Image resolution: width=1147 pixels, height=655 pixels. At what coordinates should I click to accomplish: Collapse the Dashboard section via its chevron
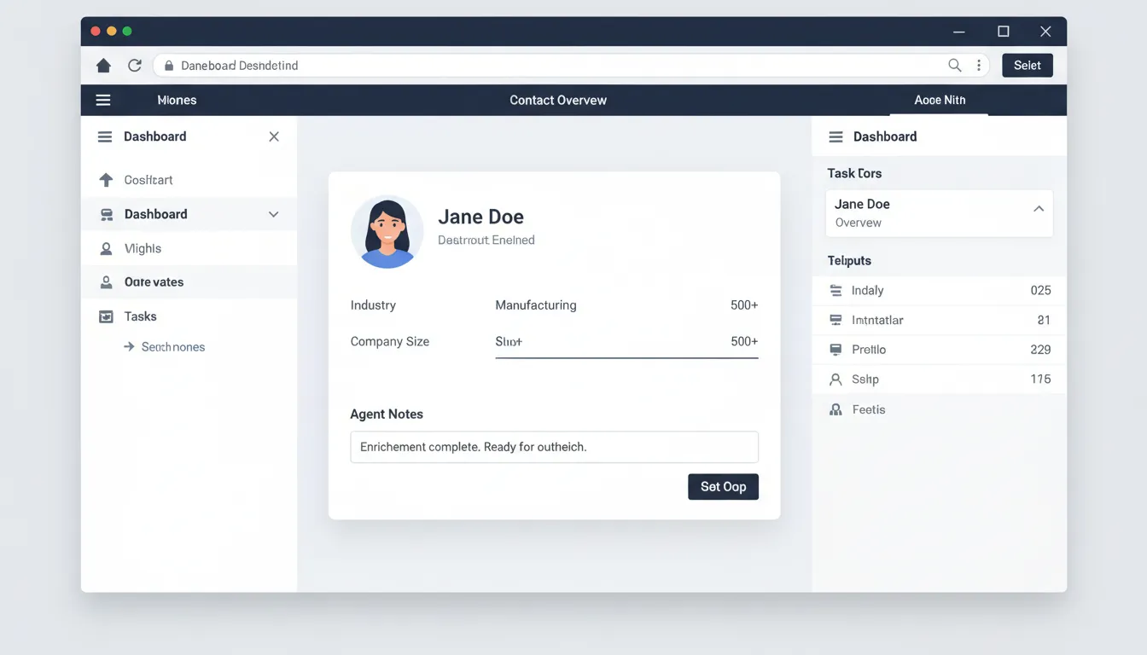[273, 214]
